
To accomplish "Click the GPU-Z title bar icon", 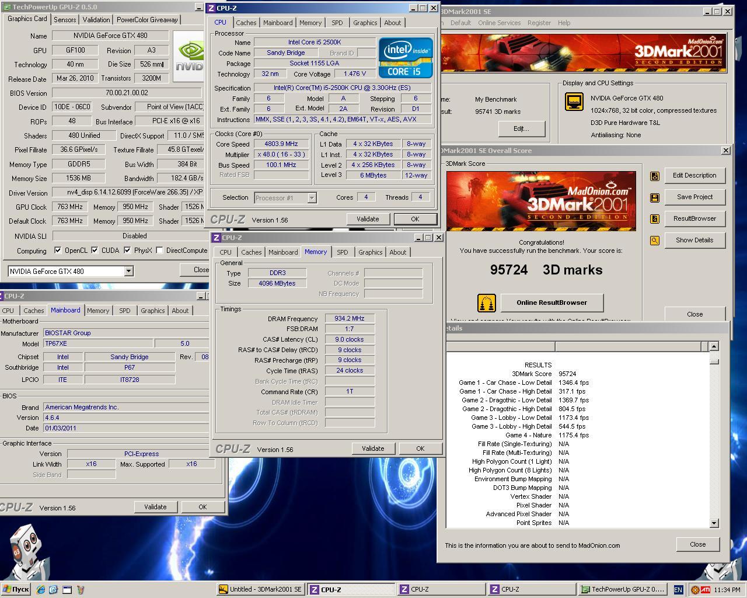I will (7, 7).
